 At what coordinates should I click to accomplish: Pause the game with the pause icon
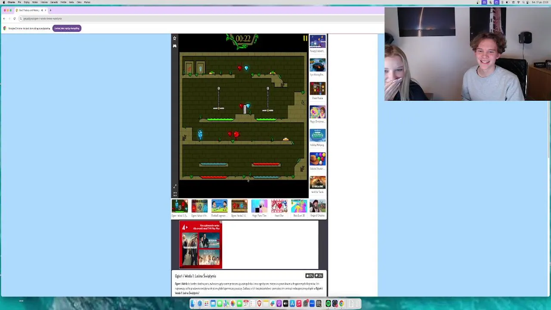pyautogui.click(x=305, y=38)
